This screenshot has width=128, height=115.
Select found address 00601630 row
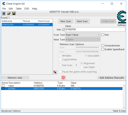[27, 25]
